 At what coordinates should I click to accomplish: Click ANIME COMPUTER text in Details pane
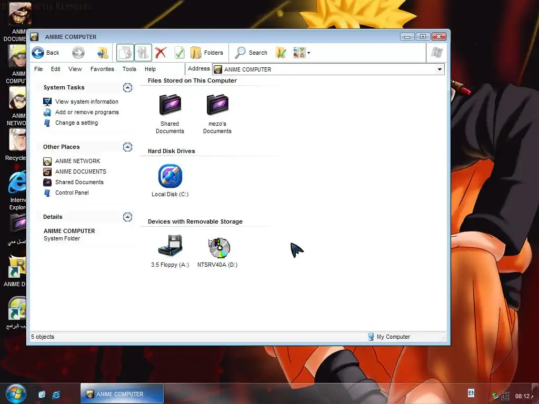click(69, 231)
